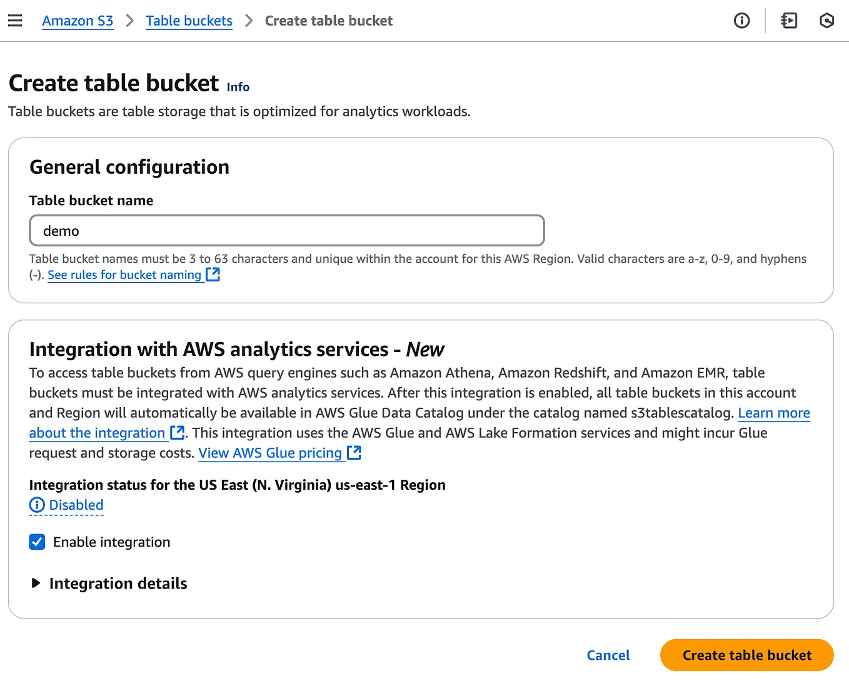Open the Disabled status popover
Image resolution: width=849 pixels, height=693 pixels.
pyautogui.click(x=76, y=505)
